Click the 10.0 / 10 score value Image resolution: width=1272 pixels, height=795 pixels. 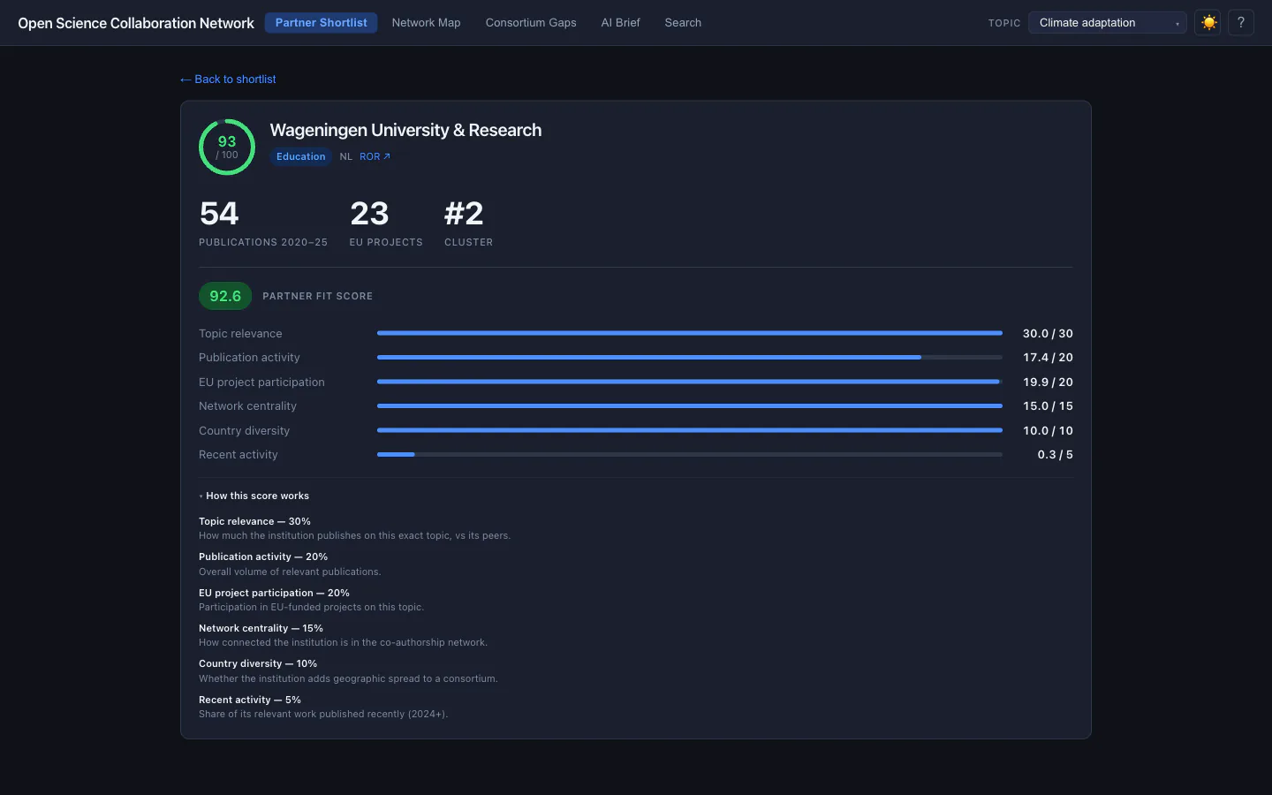1048,431
